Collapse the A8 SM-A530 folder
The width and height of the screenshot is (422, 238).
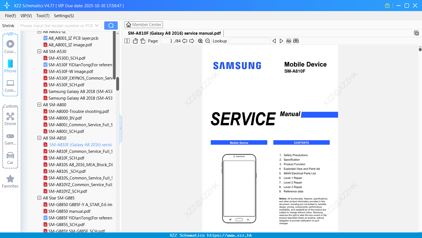(x=39, y=51)
